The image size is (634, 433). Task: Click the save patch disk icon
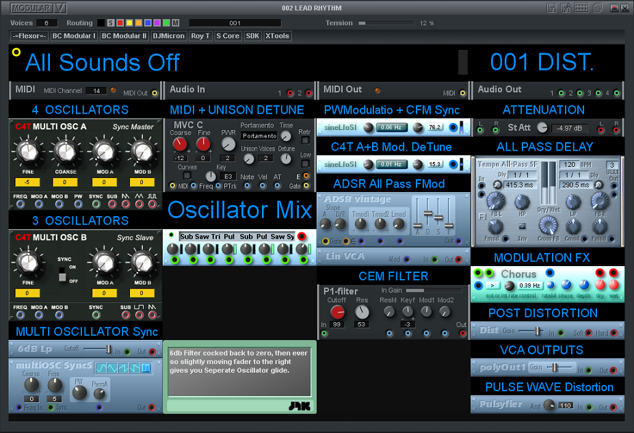551,7
